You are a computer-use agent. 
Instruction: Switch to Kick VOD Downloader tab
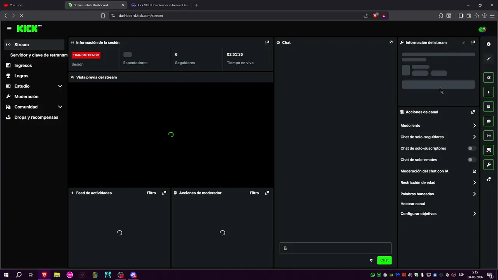click(160, 5)
